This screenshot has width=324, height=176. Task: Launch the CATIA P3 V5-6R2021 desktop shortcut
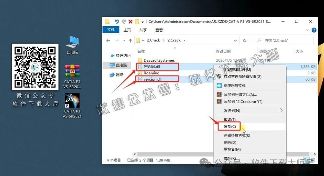pos(72,106)
